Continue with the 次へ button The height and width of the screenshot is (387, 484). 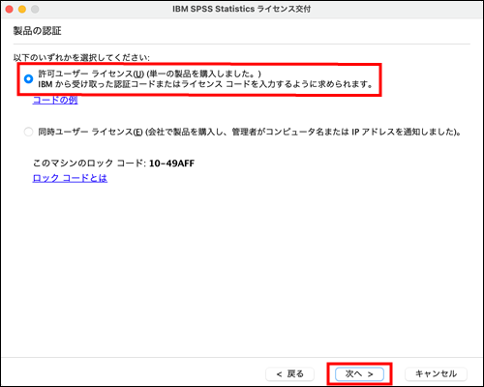[359, 374]
